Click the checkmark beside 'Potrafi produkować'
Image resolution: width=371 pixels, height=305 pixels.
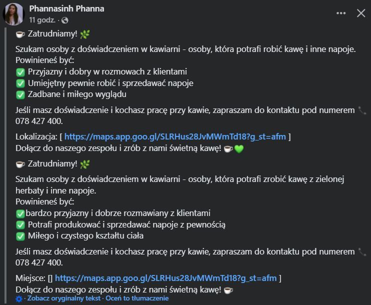[20, 225]
